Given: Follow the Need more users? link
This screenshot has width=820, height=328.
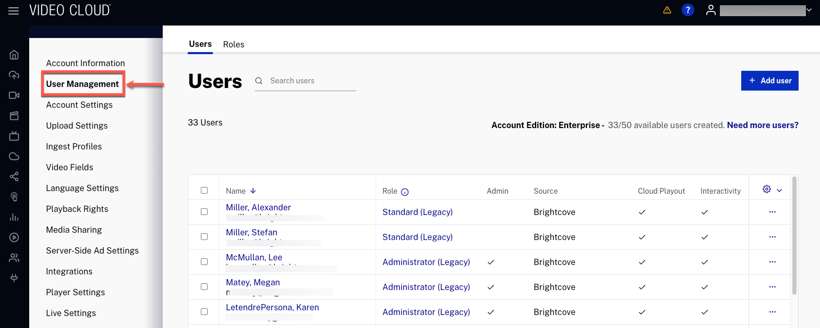Looking at the screenshot, I should pyautogui.click(x=762, y=125).
